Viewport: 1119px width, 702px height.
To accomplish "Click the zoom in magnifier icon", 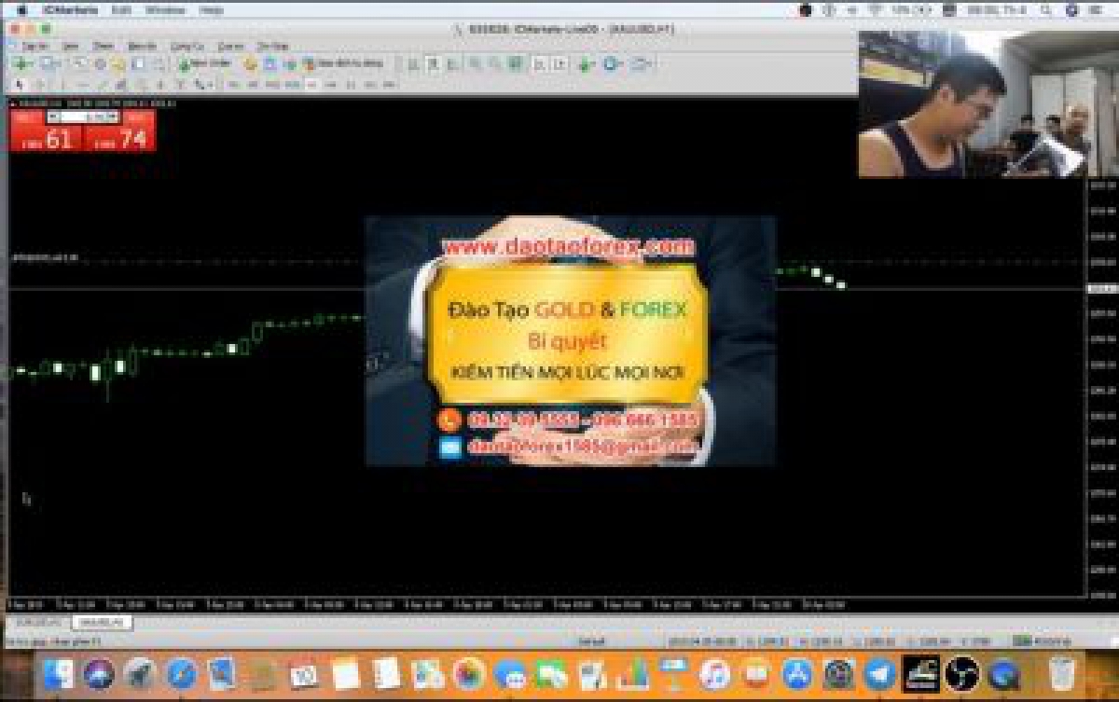I will [x=475, y=63].
